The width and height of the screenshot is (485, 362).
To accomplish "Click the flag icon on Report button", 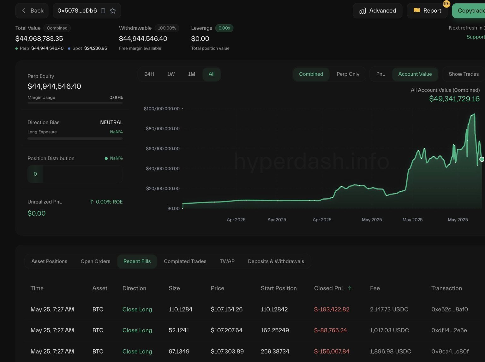I will point(417,10).
